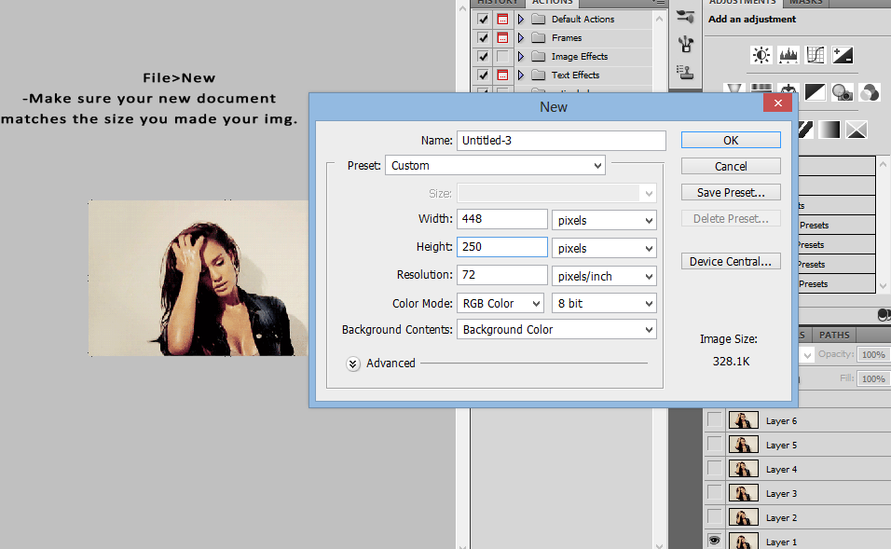Open the Preset dropdown set to Custom
This screenshot has width=891, height=549.
click(495, 165)
